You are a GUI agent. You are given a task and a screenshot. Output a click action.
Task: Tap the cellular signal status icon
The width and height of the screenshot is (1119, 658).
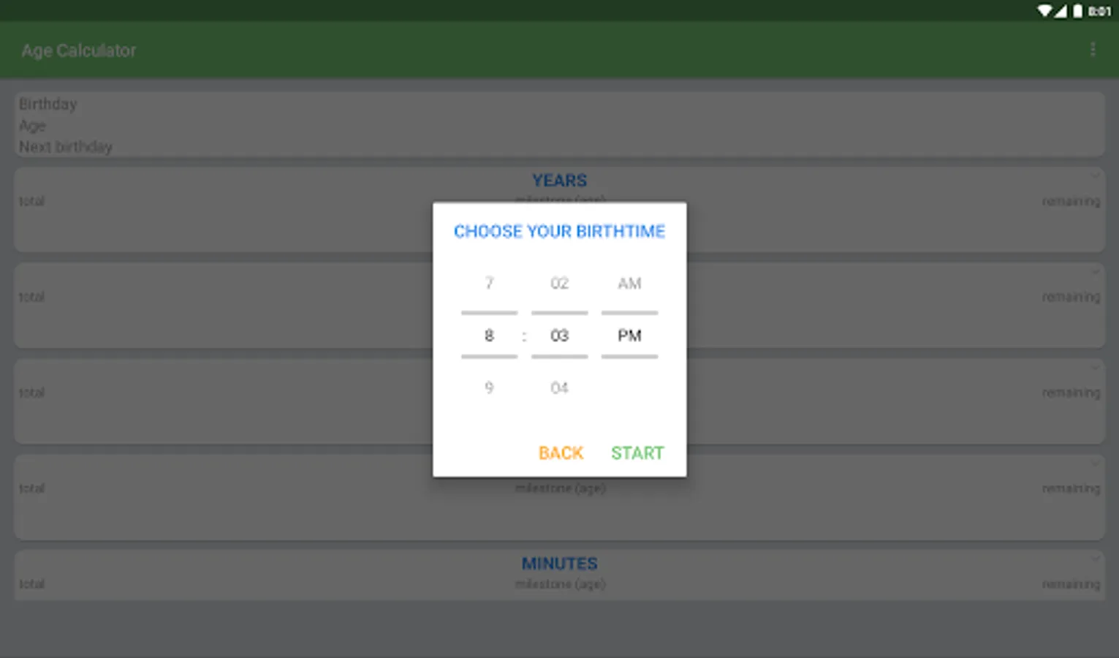click(x=1061, y=11)
